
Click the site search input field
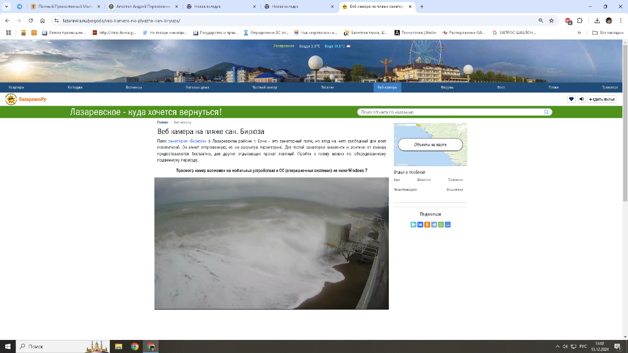click(x=450, y=112)
